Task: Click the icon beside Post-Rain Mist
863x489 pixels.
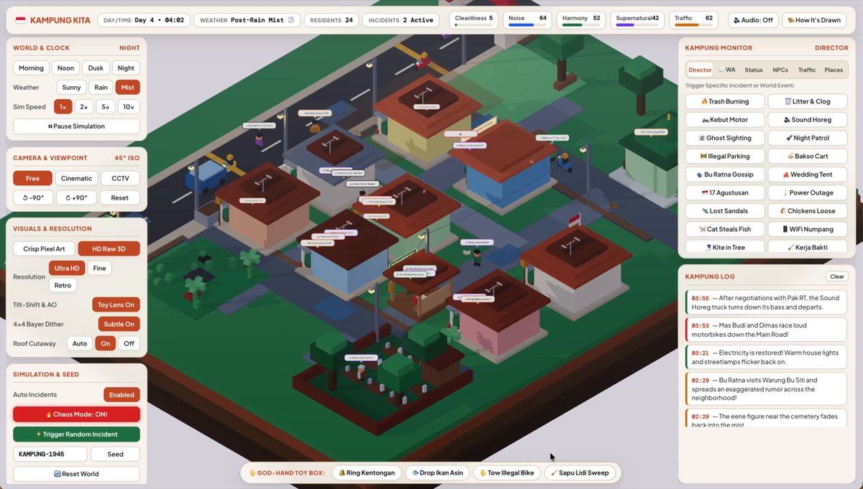Action: point(291,20)
